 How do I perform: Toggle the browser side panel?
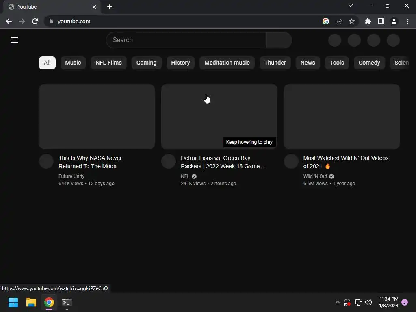pyautogui.click(x=381, y=21)
